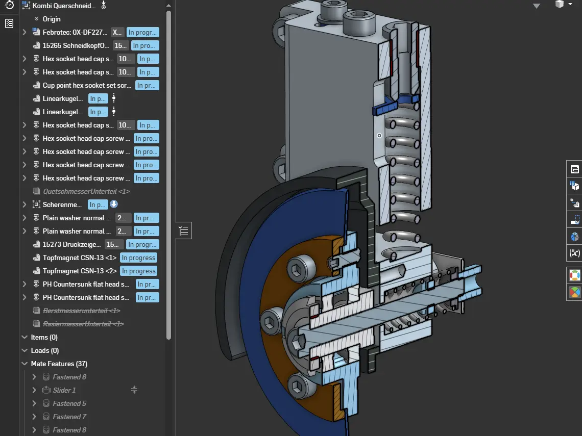Open the checklist panel icon in left sidebar
Screen dimensions: 582x436
(x=9, y=23)
